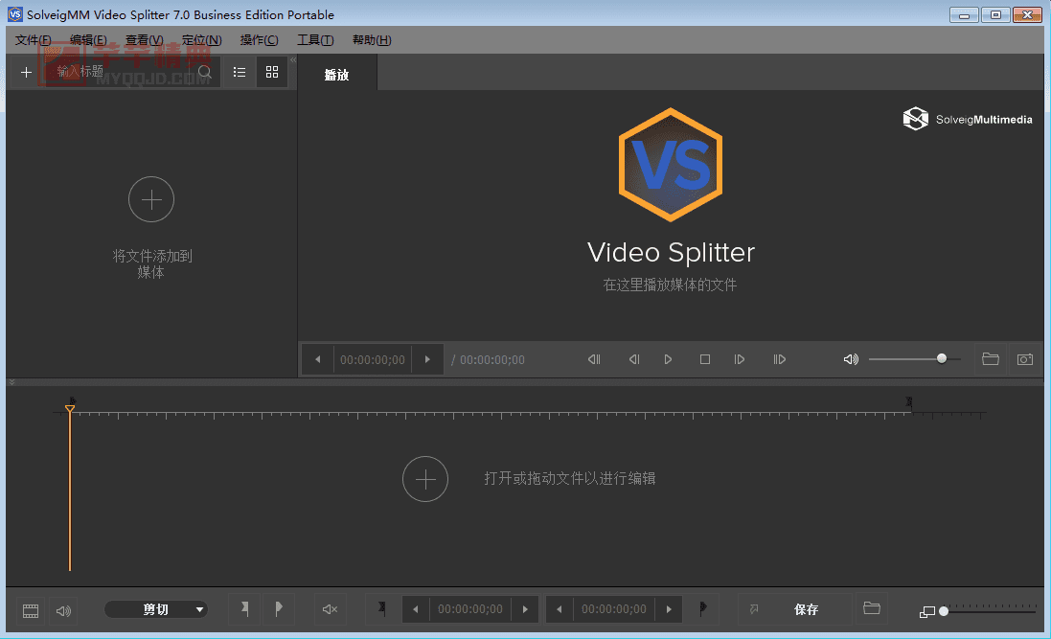
Task: Start playback with the play button
Action: pos(668,360)
